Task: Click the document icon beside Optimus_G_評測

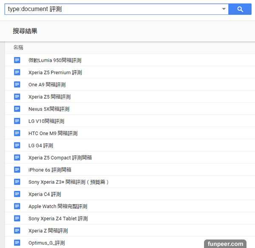Action: point(17,243)
